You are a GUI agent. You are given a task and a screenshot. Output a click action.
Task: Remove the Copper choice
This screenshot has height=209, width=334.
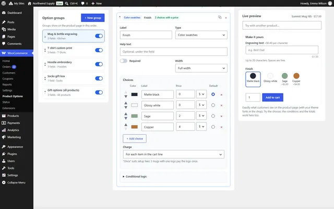[x=221, y=127]
